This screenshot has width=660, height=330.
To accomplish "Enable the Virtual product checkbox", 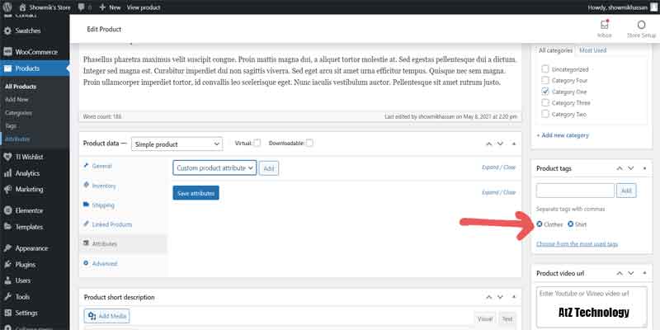I will click(x=257, y=144).
